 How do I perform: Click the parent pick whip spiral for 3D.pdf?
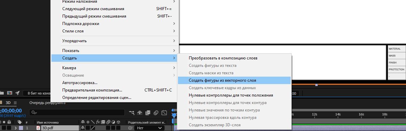point(130,128)
